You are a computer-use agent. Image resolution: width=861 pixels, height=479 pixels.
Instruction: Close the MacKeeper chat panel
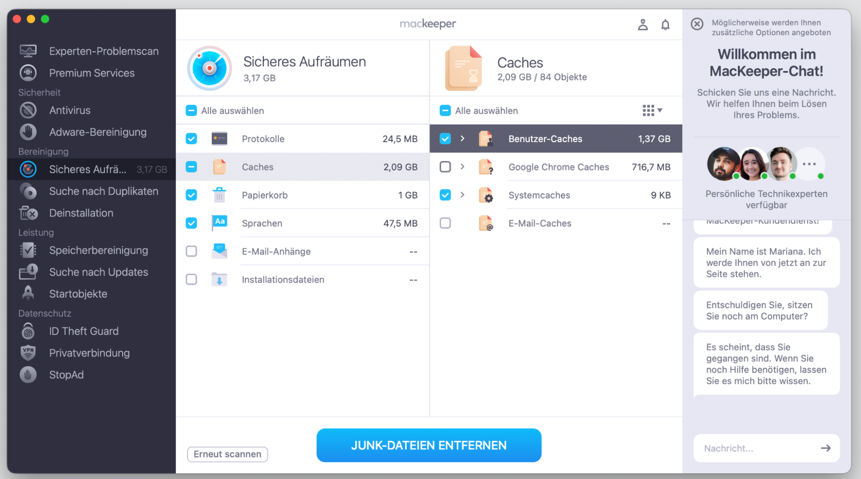[x=697, y=24]
